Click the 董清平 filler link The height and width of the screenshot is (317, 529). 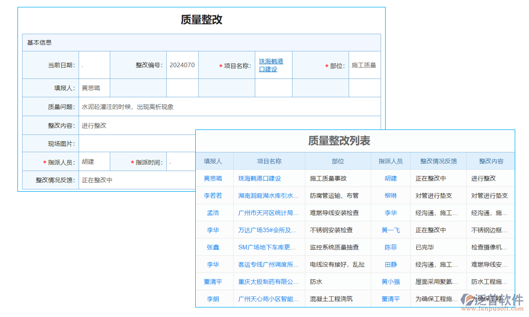pos(214,282)
